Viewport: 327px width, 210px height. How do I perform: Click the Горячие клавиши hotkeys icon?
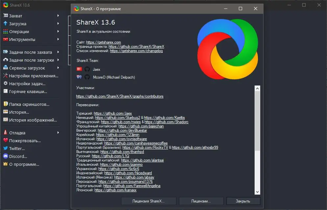6,91
